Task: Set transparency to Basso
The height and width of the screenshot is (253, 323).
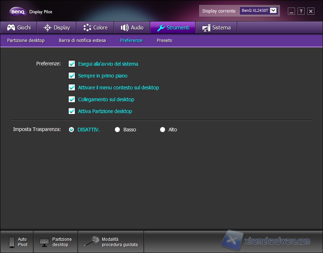Action: click(117, 130)
